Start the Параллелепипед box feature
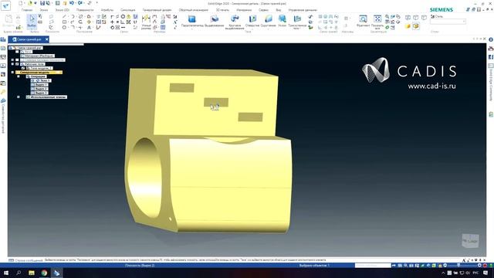This screenshot has height=278, width=494. tap(192, 21)
